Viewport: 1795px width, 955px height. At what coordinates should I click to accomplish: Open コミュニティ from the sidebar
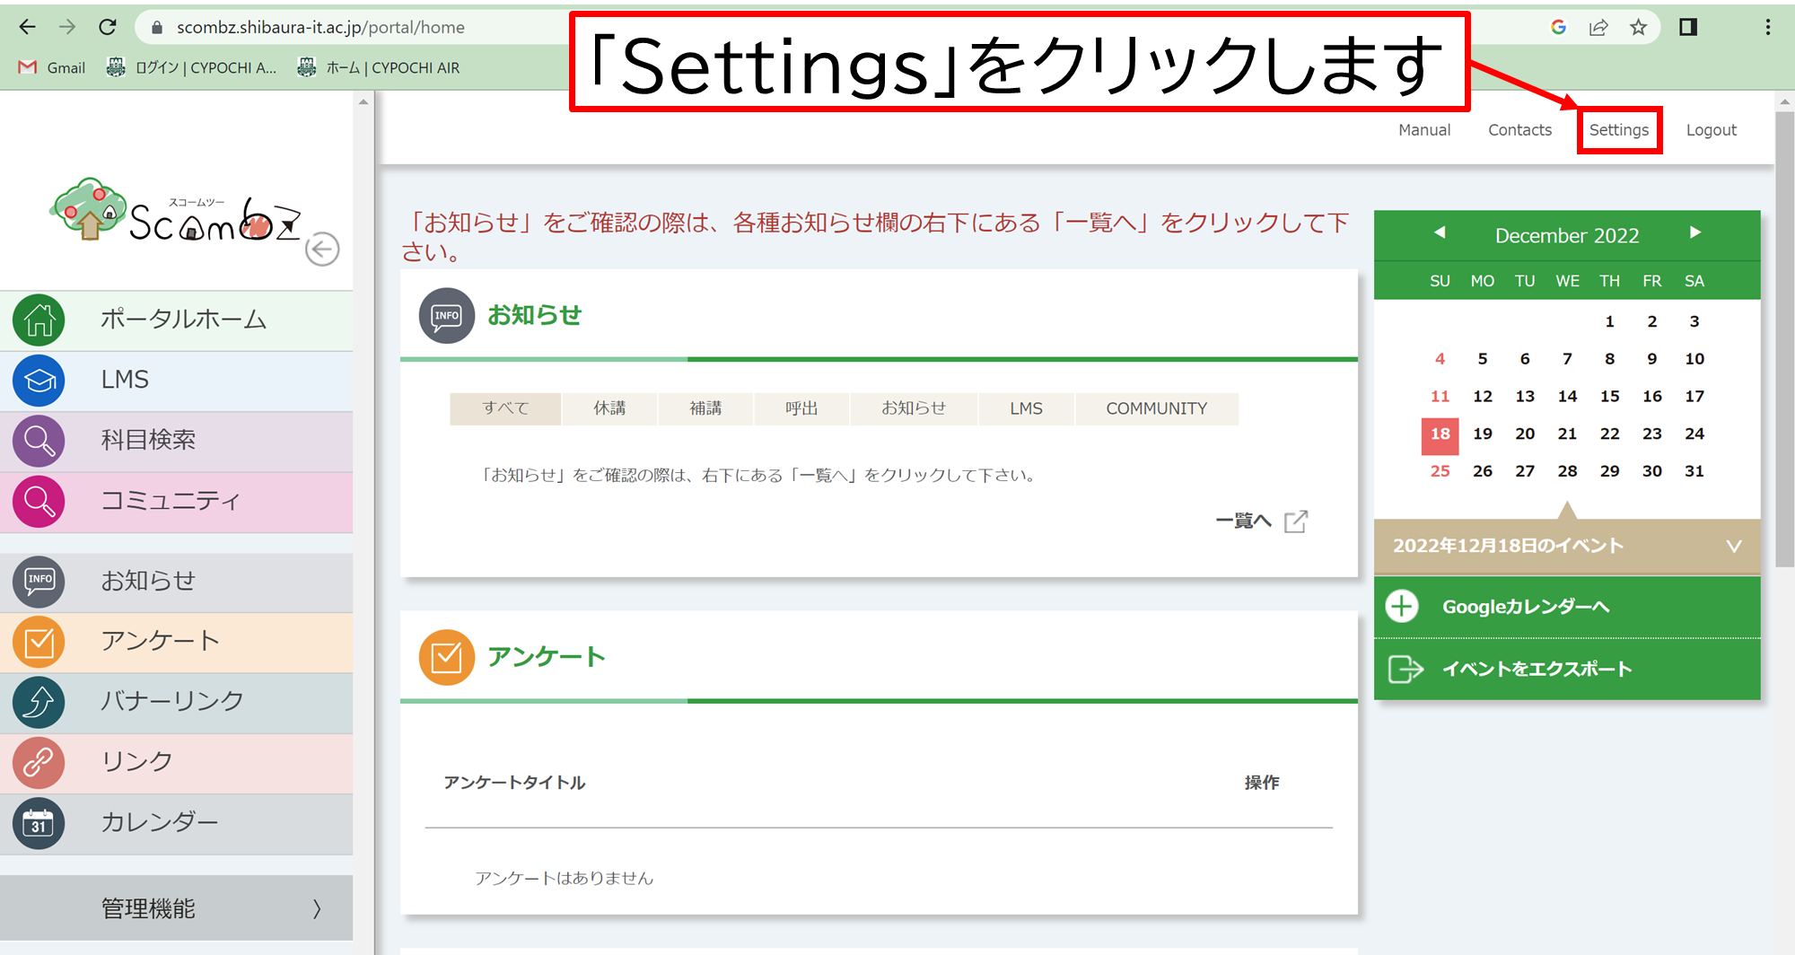176,501
